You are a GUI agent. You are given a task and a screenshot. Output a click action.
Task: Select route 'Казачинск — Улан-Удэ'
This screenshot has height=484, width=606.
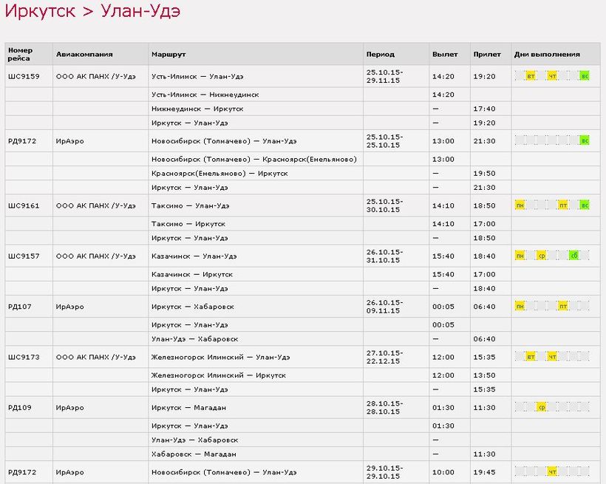pos(194,256)
